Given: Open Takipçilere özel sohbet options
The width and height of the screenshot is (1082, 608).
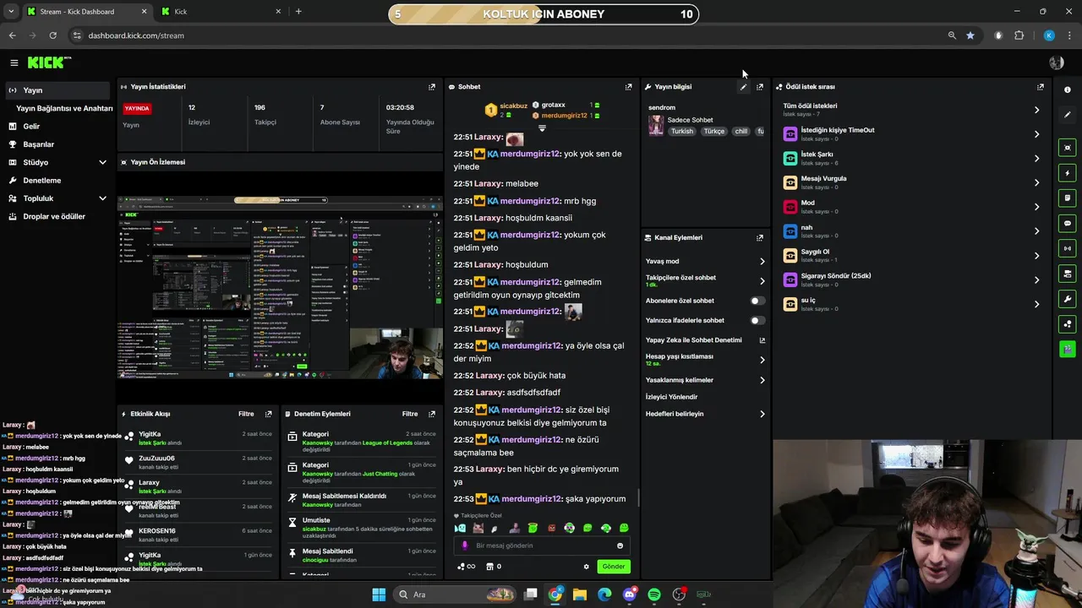Looking at the screenshot, I should point(705,280).
